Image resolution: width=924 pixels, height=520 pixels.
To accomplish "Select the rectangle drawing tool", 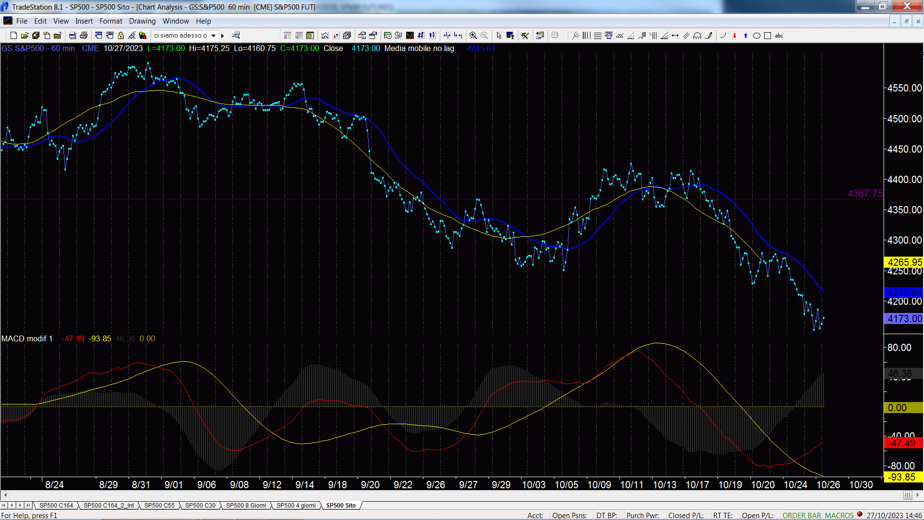I will point(768,36).
